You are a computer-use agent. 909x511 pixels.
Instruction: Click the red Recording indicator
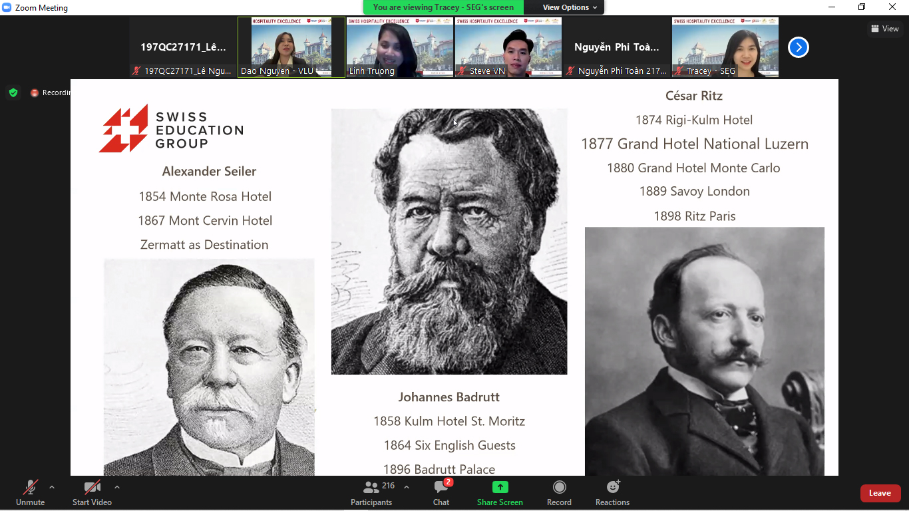pos(50,92)
